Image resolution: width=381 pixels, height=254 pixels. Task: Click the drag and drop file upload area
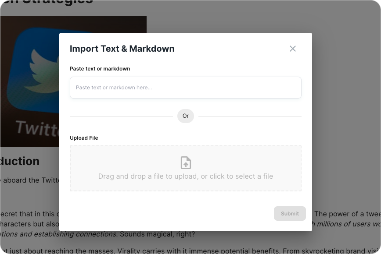tap(185, 168)
